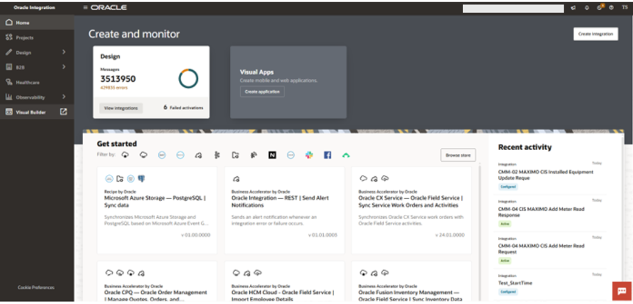Open Healthcare in the sidebar
Screen dimensions: 633x304
(37, 82)
